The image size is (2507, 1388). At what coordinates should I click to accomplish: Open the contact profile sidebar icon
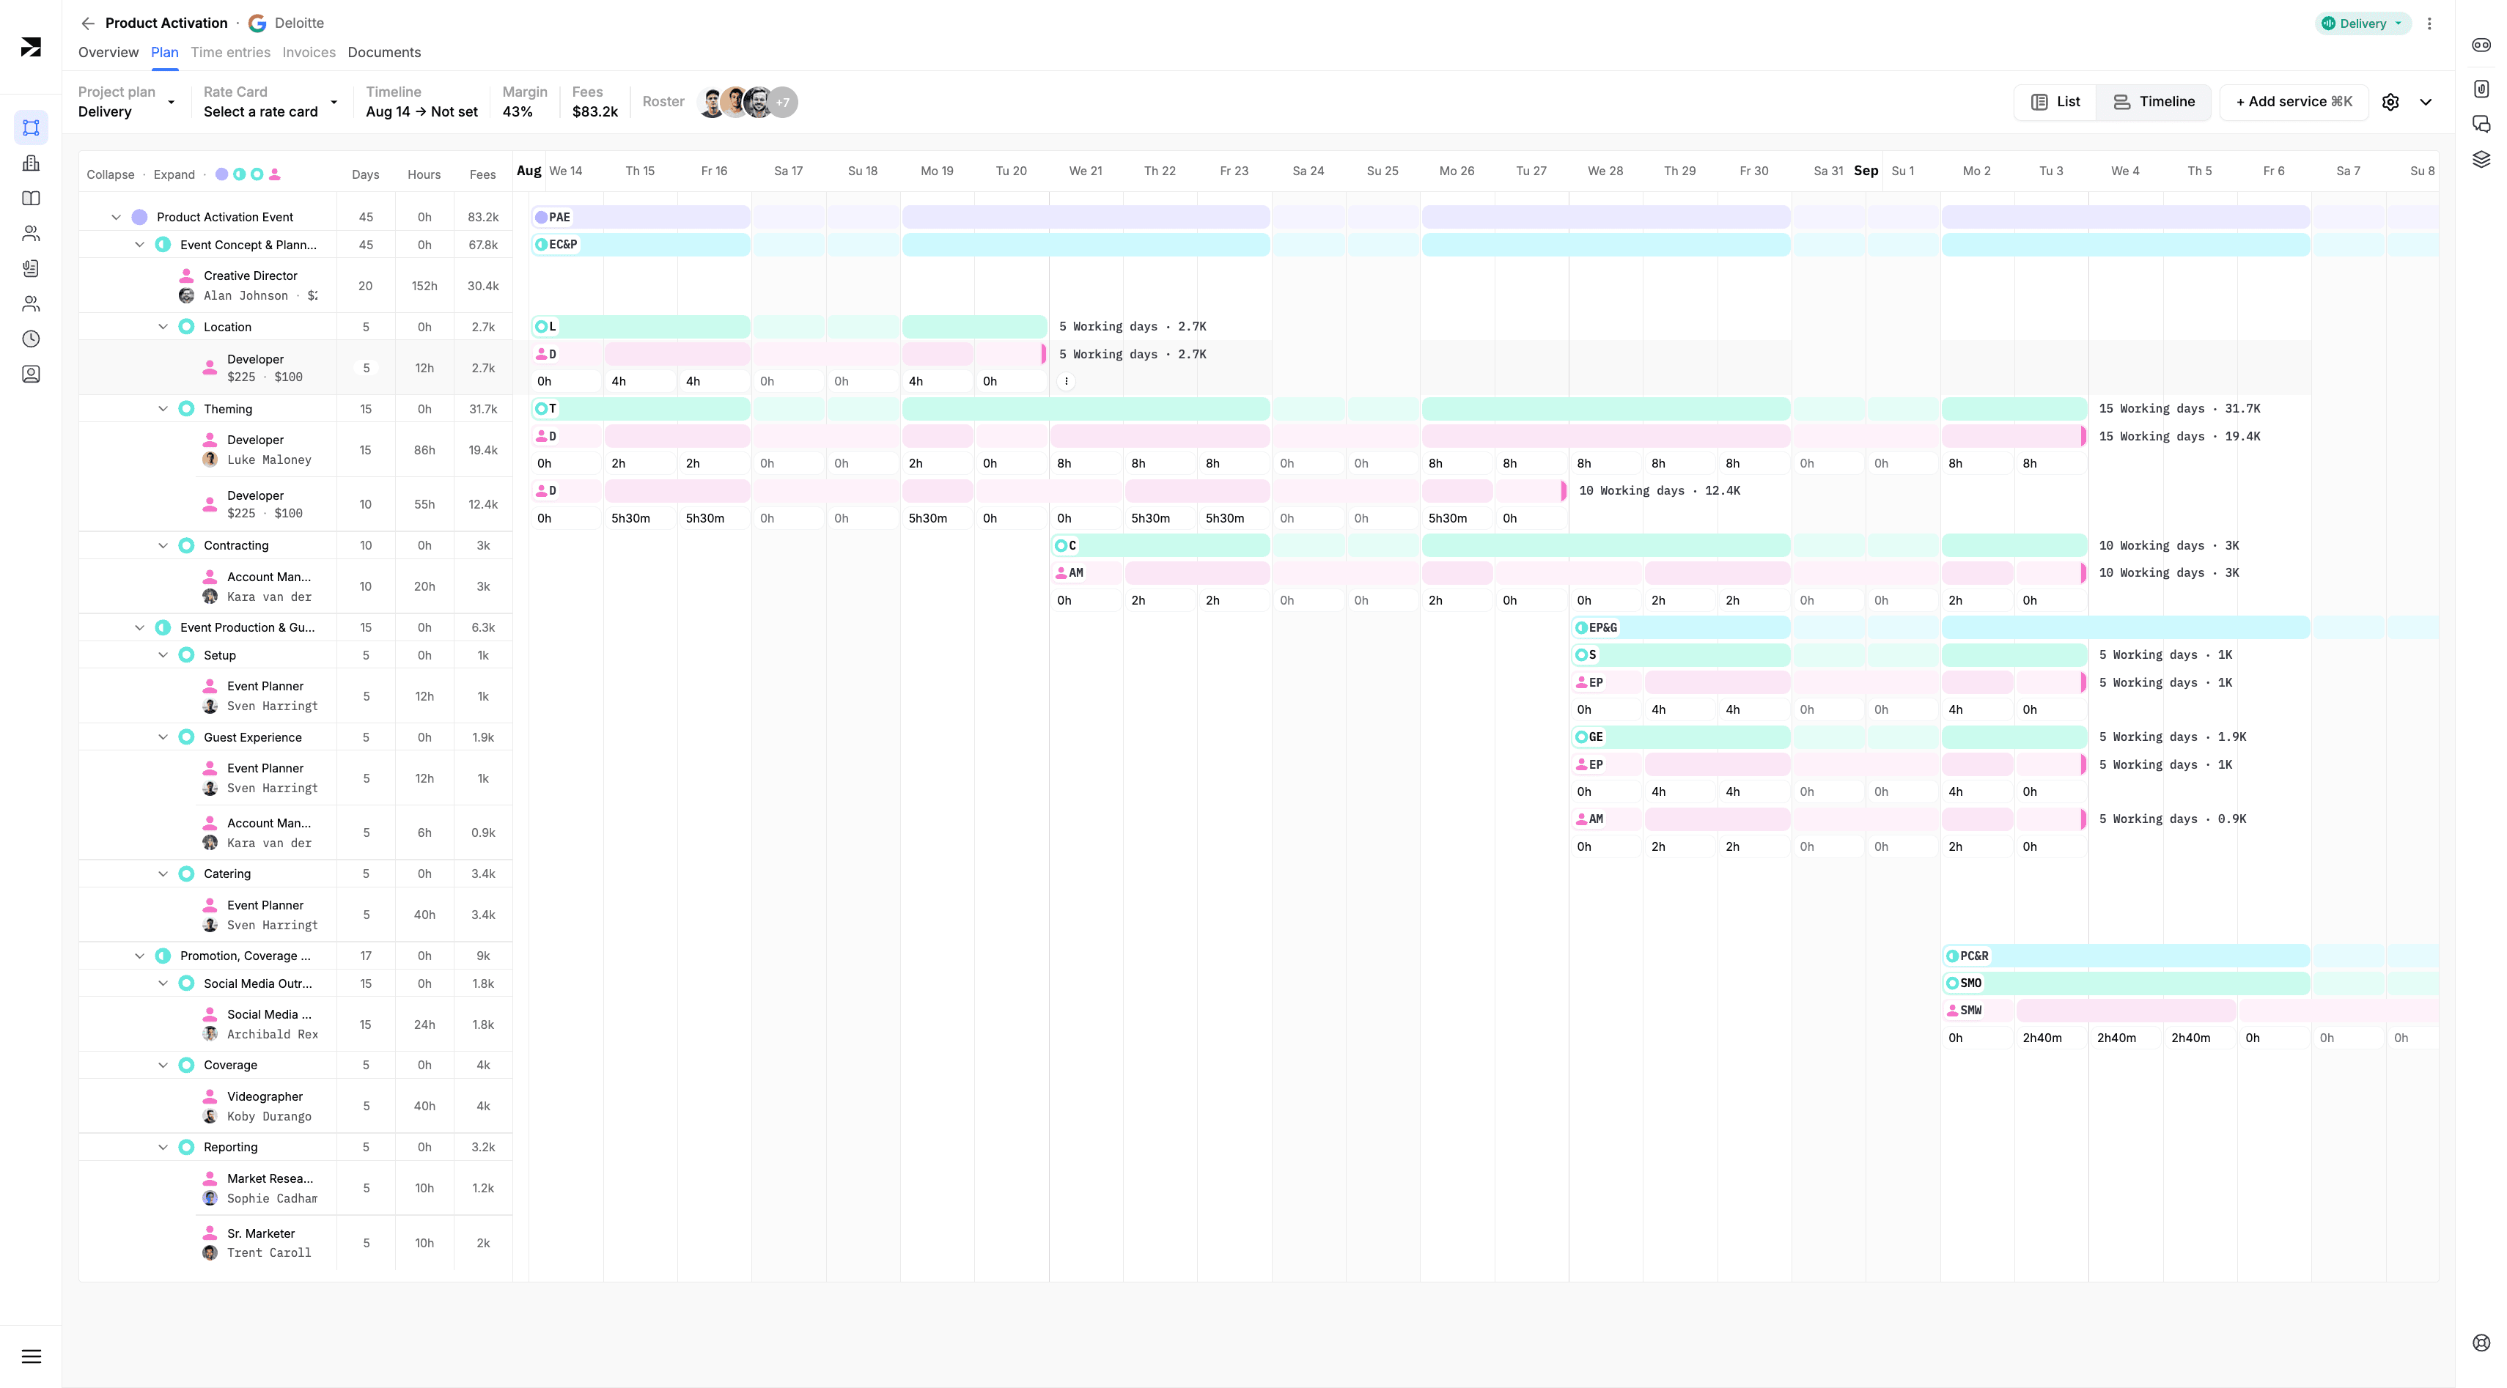31,374
